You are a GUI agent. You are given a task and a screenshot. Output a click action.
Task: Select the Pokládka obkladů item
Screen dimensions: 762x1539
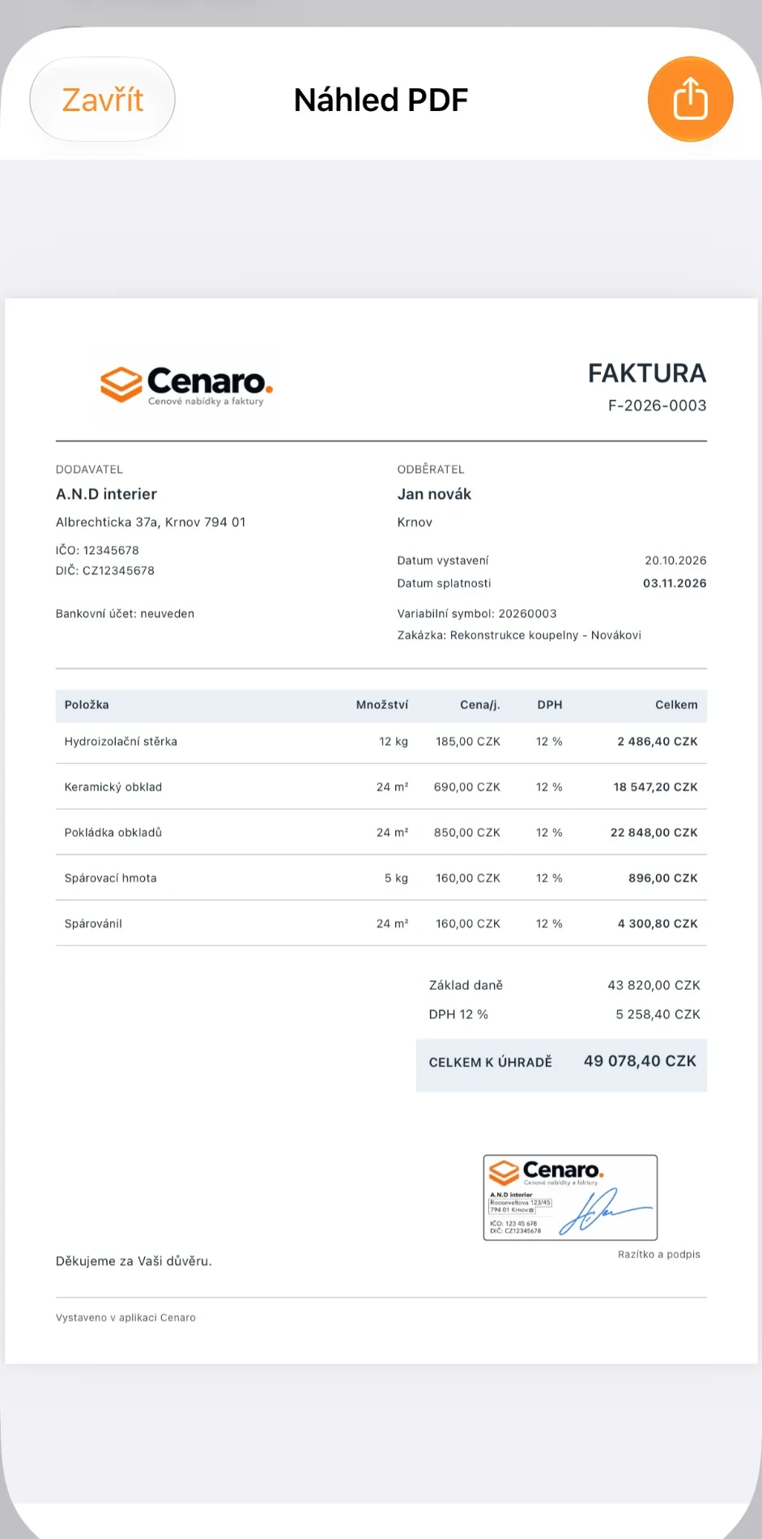pyautogui.click(x=113, y=832)
